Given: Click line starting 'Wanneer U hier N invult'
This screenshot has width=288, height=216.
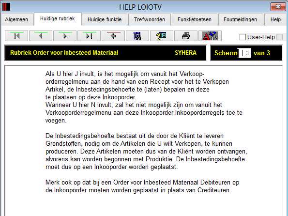Looking at the screenshot, I should pos(134,105).
